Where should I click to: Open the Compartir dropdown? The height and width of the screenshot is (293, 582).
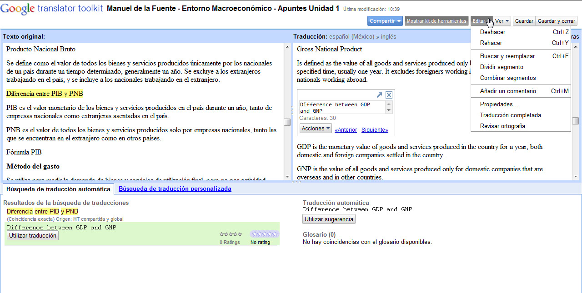(x=385, y=21)
